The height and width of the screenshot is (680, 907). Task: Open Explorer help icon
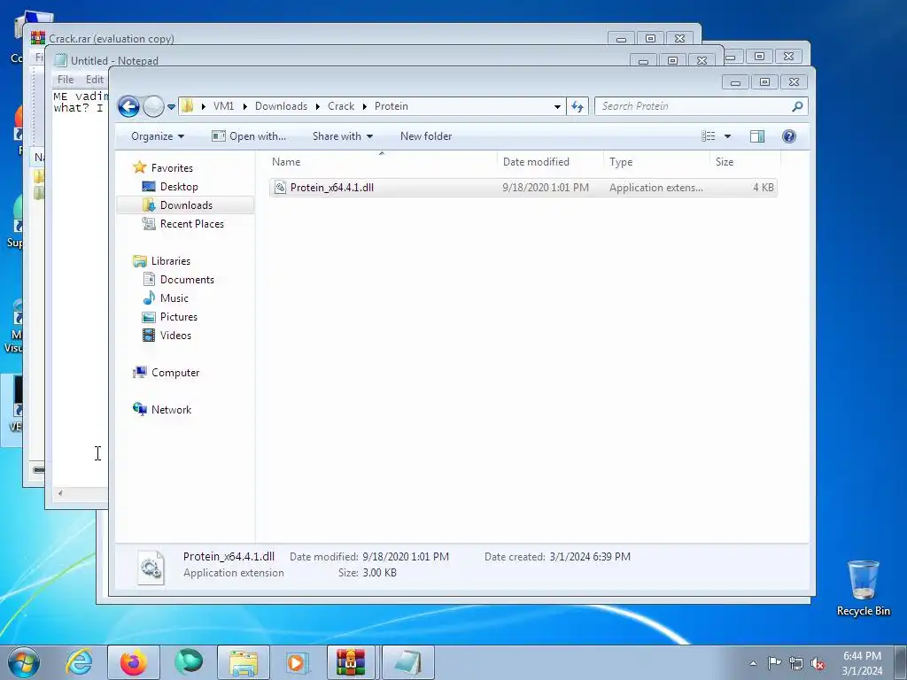[789, 136]
